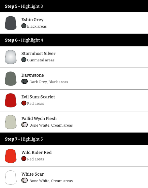This screenshot has width=148, height=188.
Task: Collapse the Step 6 - Highlight 4 section
Action: click(x=74, y=40)
